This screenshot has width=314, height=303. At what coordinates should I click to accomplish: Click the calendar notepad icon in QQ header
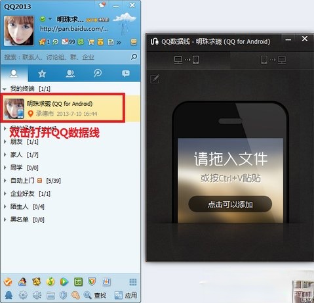111,42
